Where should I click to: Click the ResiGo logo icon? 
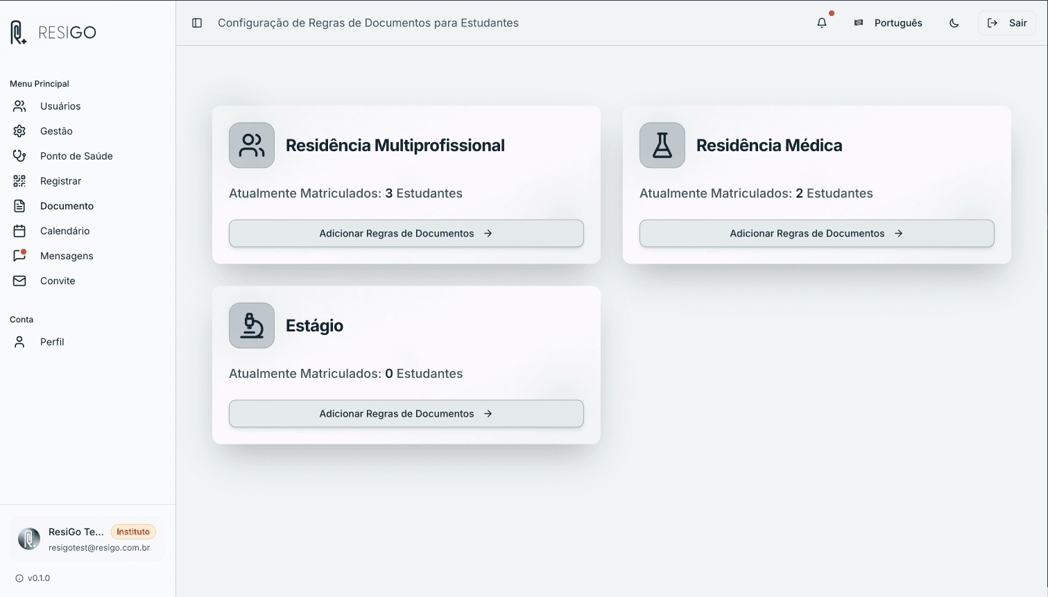click(19, 33)
